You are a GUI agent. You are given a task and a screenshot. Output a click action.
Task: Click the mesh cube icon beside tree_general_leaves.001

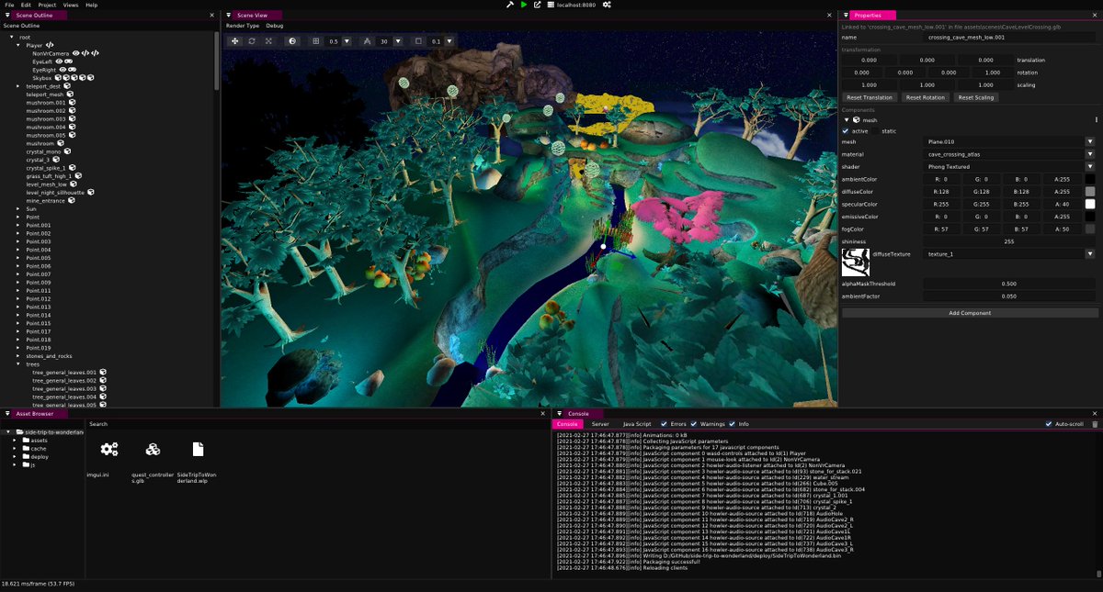(x=104, y=372)
